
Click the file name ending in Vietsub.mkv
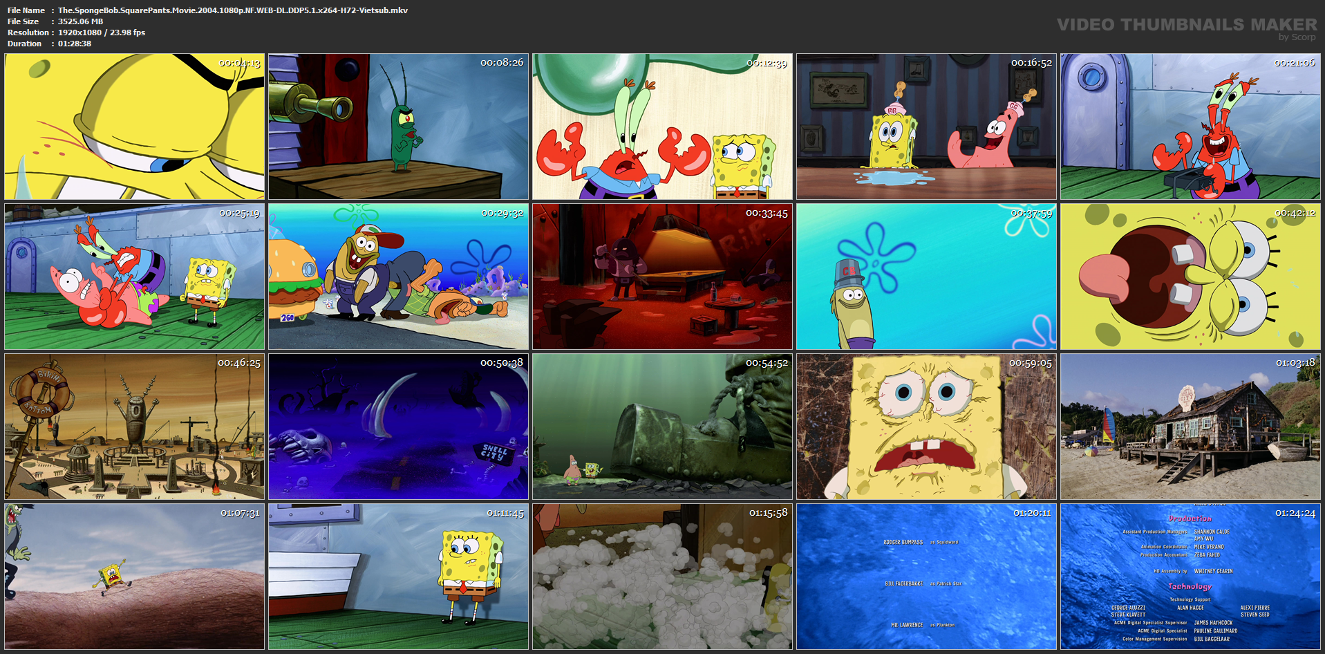coord(233,10)
